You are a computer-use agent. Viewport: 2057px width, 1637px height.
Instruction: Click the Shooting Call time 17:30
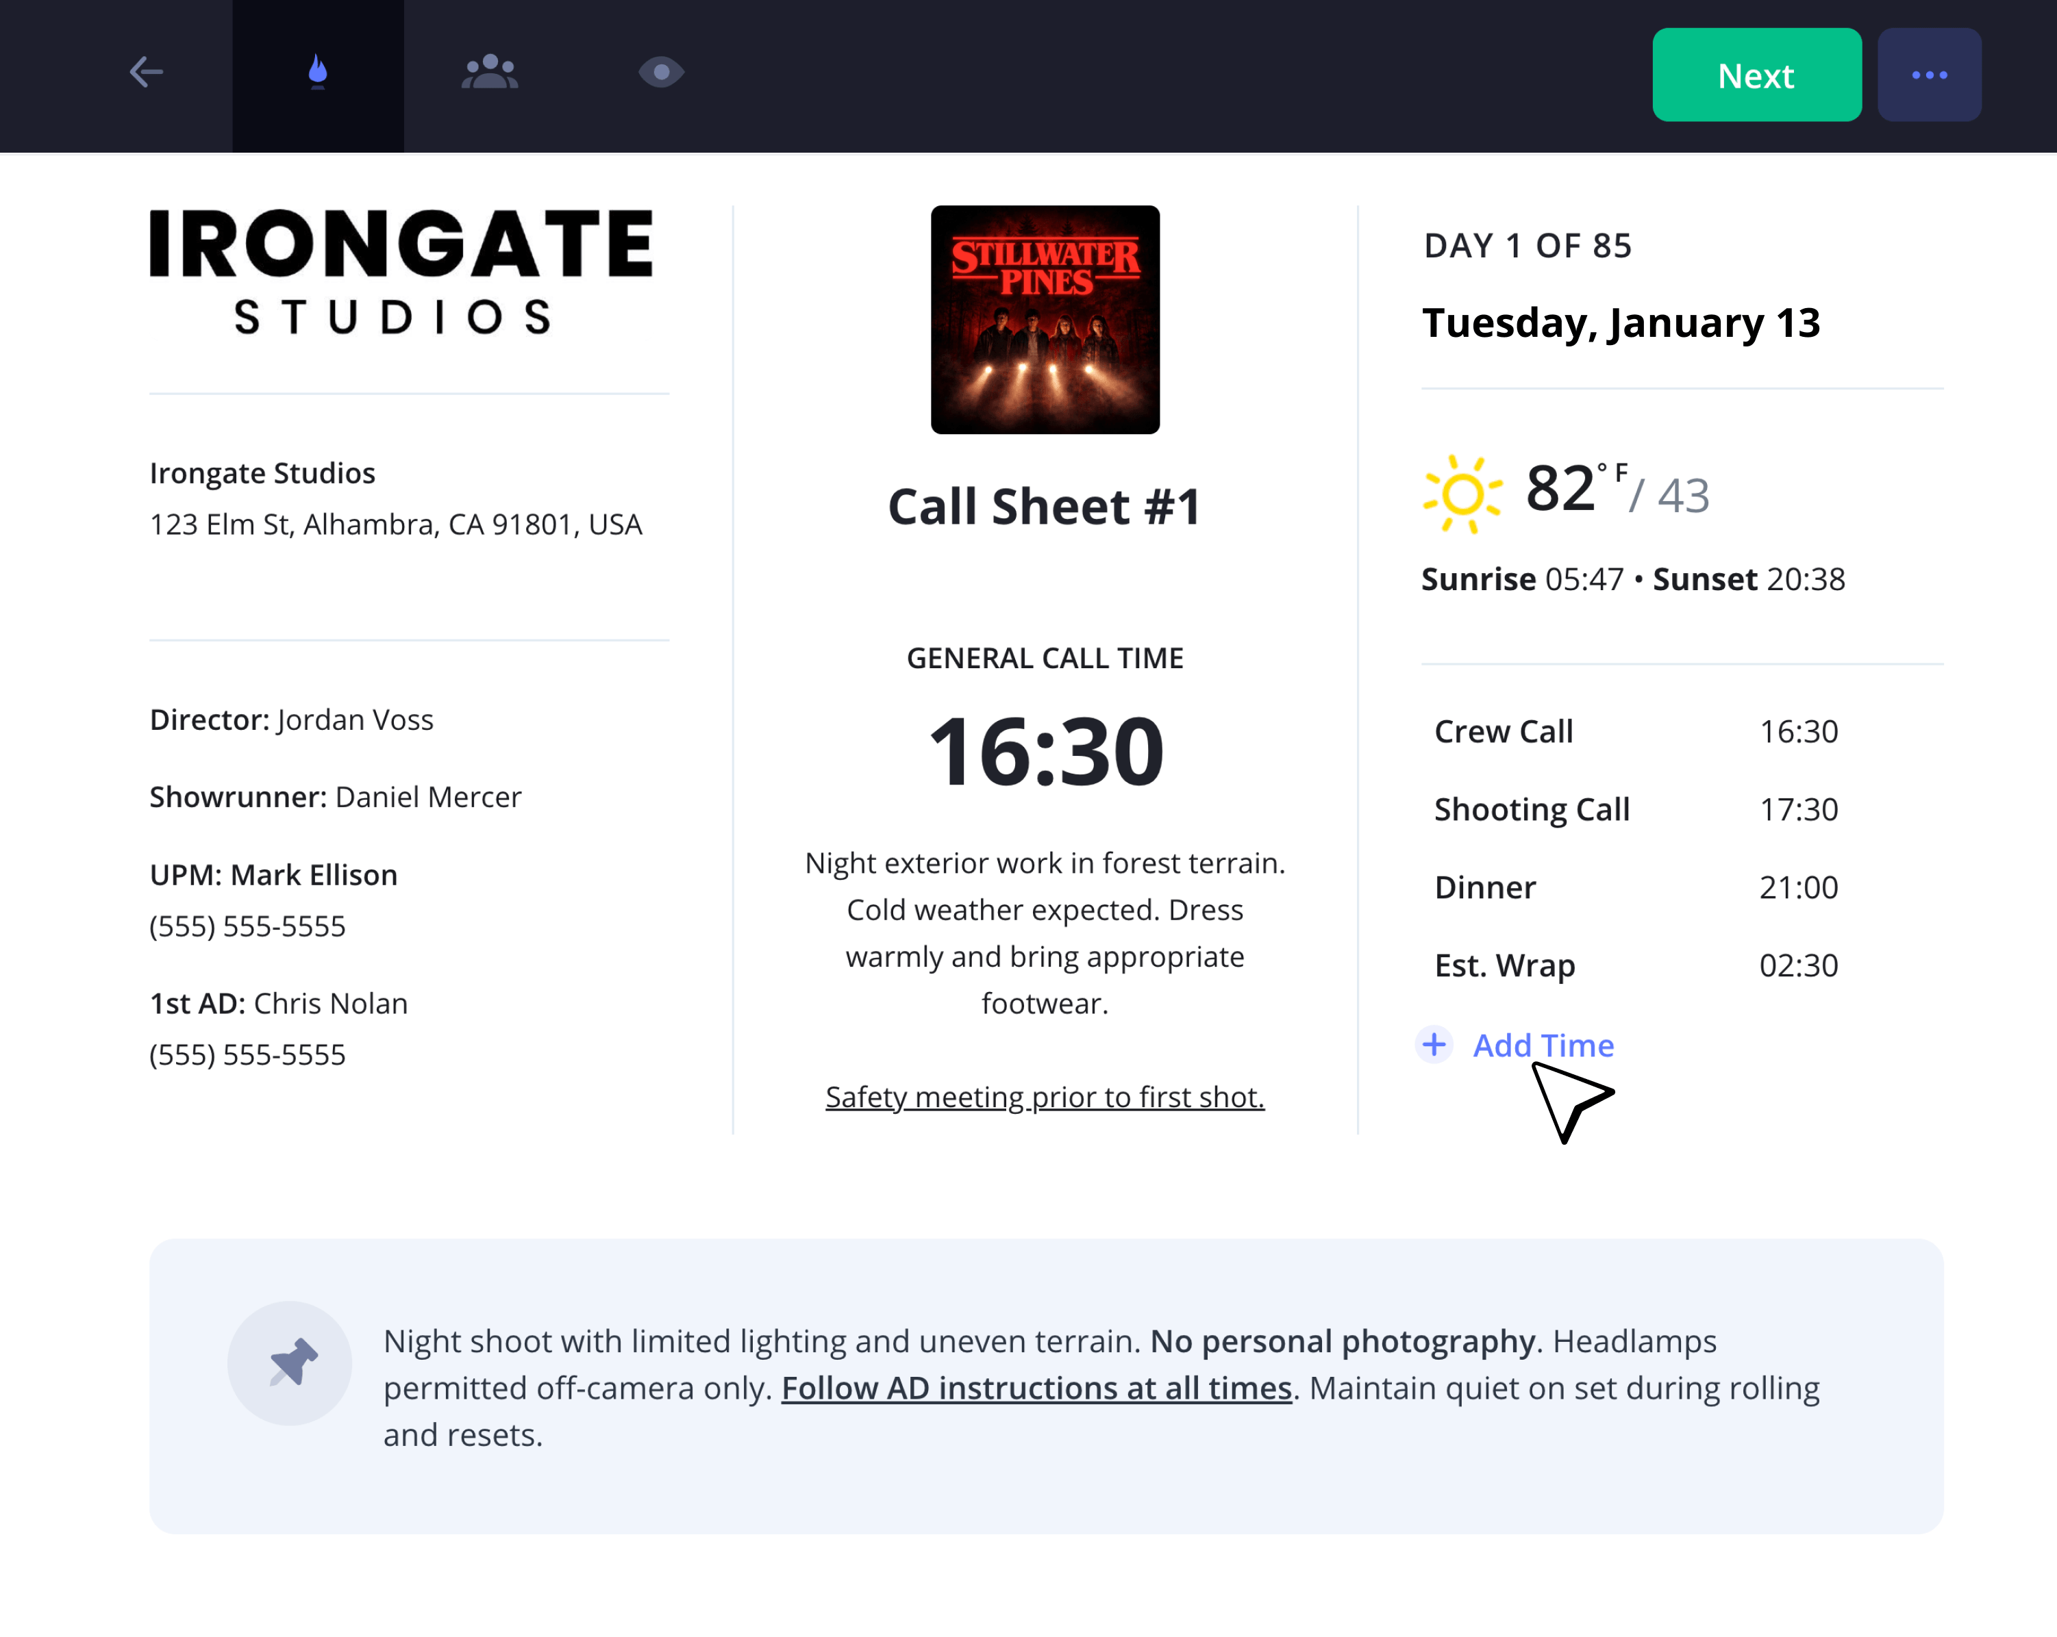click(x=1799, y=809)
